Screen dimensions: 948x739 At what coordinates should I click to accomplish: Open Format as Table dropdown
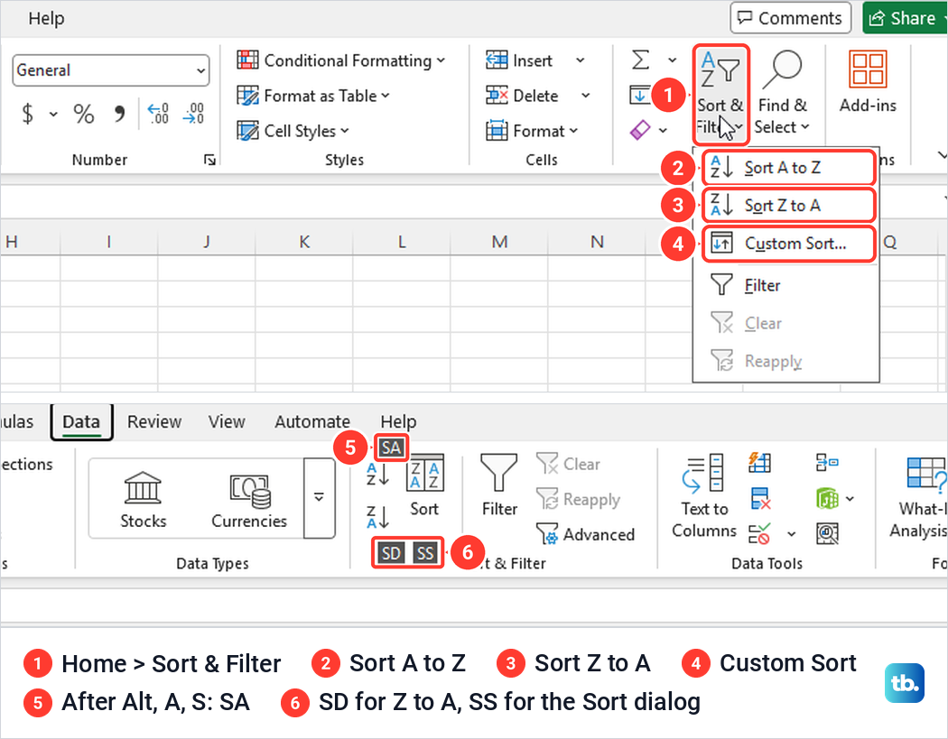(x=313, y=96)
